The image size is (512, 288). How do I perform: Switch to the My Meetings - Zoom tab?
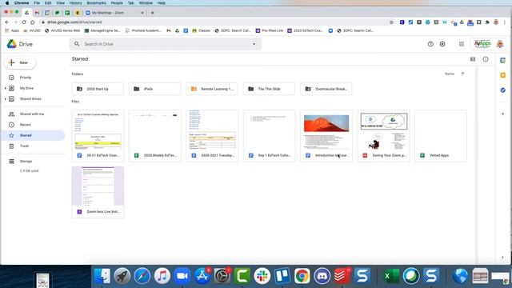point(114,13)
